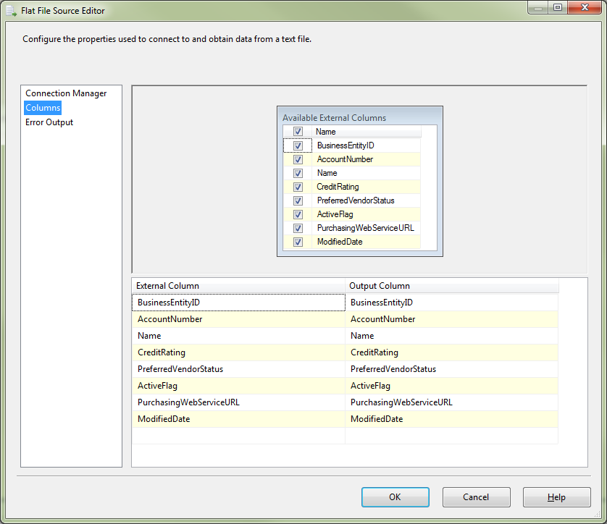Toggle the ActiveFlag column checkbox
Viewport: 607px width, 524px height.
pyautogui.click(x=298, y=214)
